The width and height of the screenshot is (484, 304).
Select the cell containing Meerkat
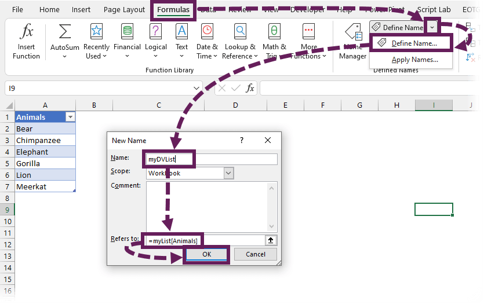(x=45, y=186)
